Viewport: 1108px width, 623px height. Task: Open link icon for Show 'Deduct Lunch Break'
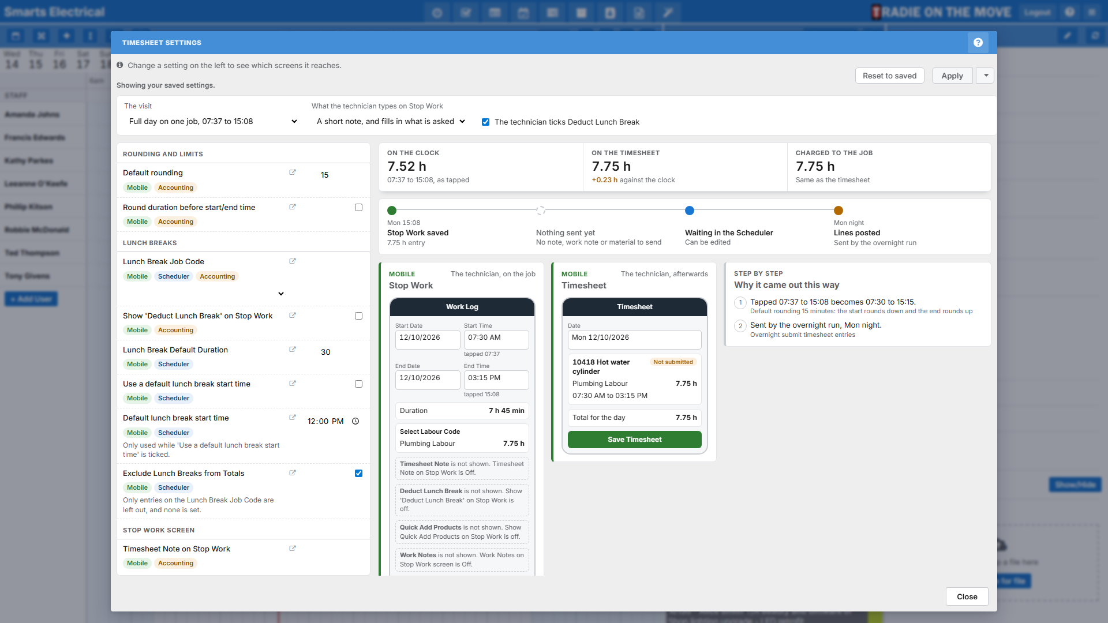(293, 316)
